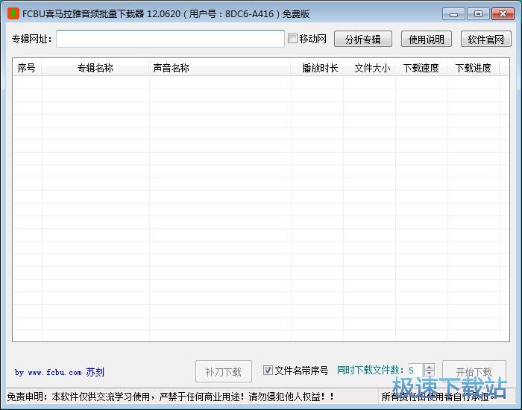Enable the 移动网 checkbox
The image size is (522, 410).
coord(293,39)
